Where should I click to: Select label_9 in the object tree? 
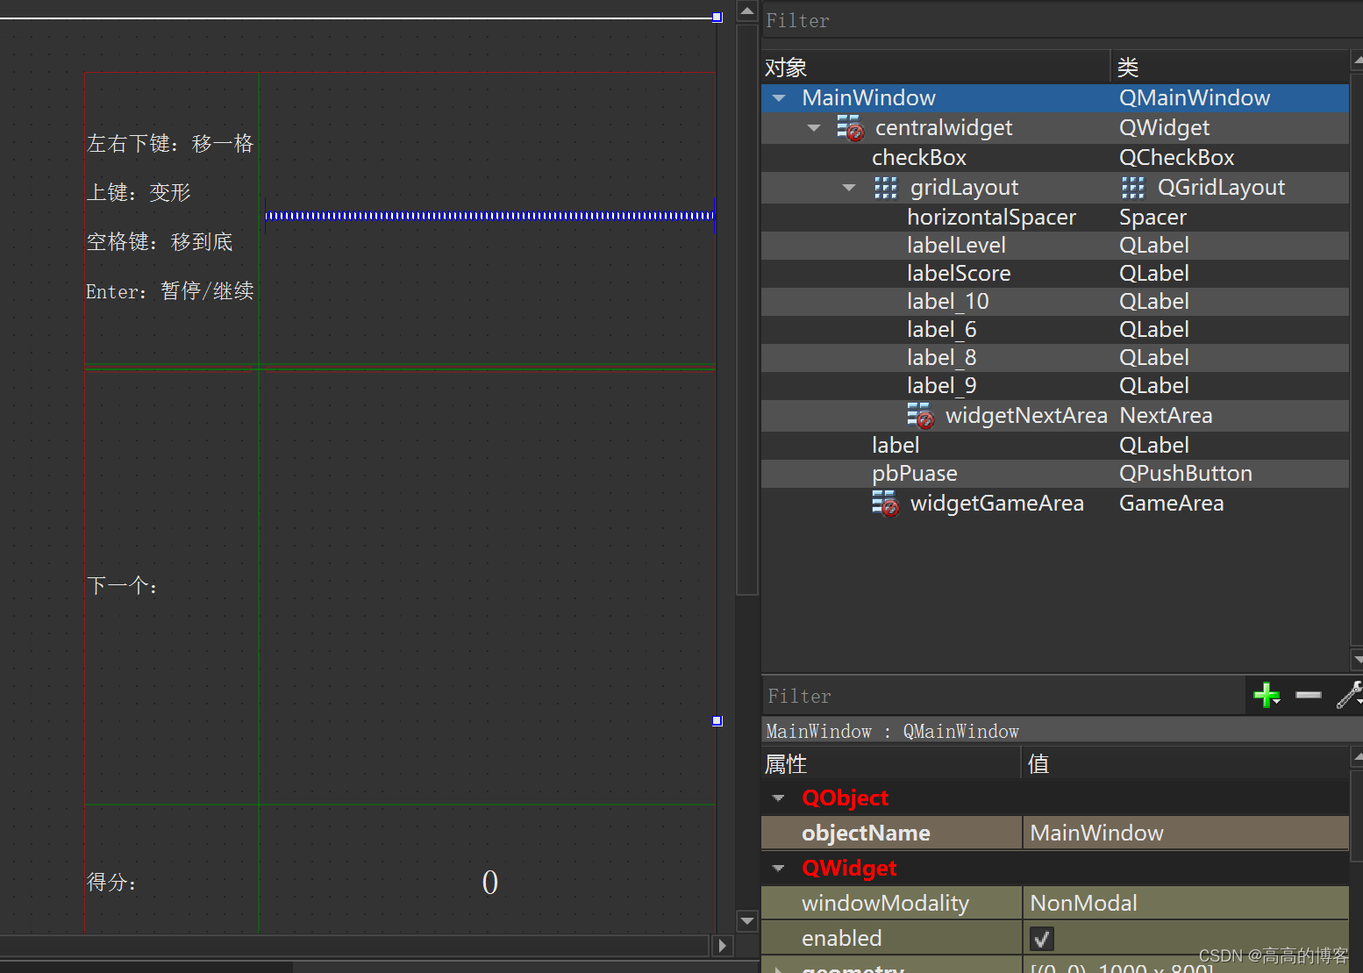(941, 386)
